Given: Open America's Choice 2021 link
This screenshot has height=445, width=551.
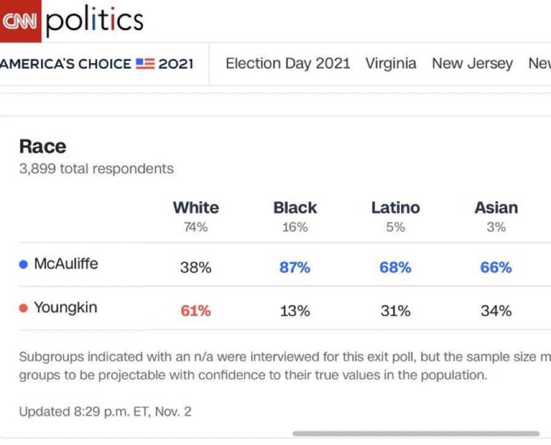Looking at the screenshot, I should 97,64.
